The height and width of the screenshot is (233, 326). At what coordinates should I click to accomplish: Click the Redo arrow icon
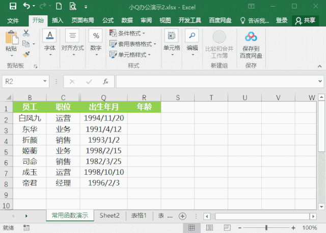[x=43, y=6]
